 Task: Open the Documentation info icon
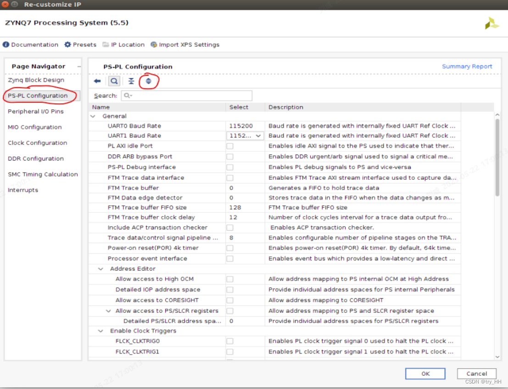pyautogui.click(x=6, y=44)
